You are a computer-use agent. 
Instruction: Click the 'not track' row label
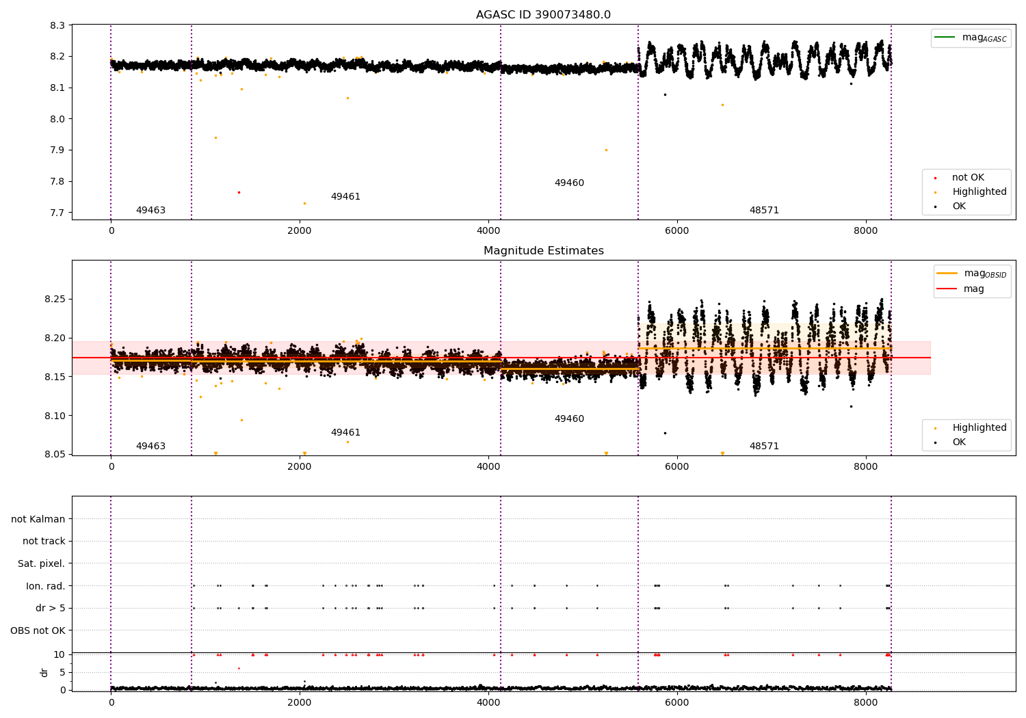click(44, 541)
